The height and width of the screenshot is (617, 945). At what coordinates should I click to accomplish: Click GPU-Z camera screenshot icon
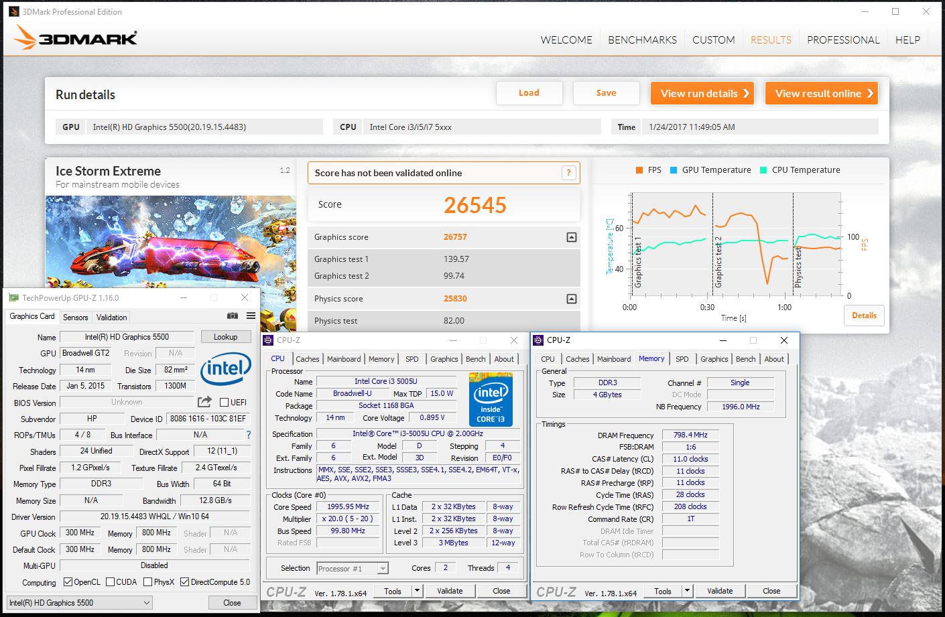[x=233, y=316]
